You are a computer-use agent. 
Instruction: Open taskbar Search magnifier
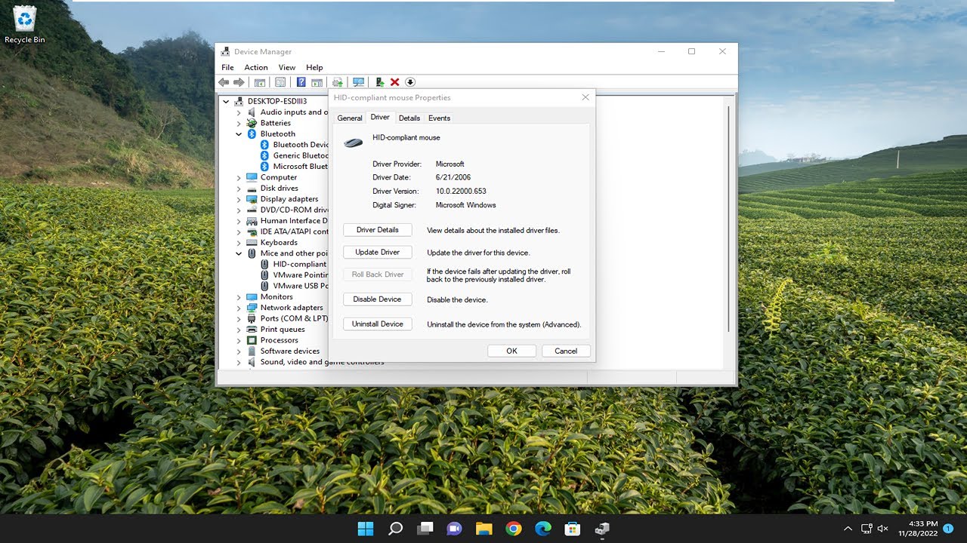395,529
